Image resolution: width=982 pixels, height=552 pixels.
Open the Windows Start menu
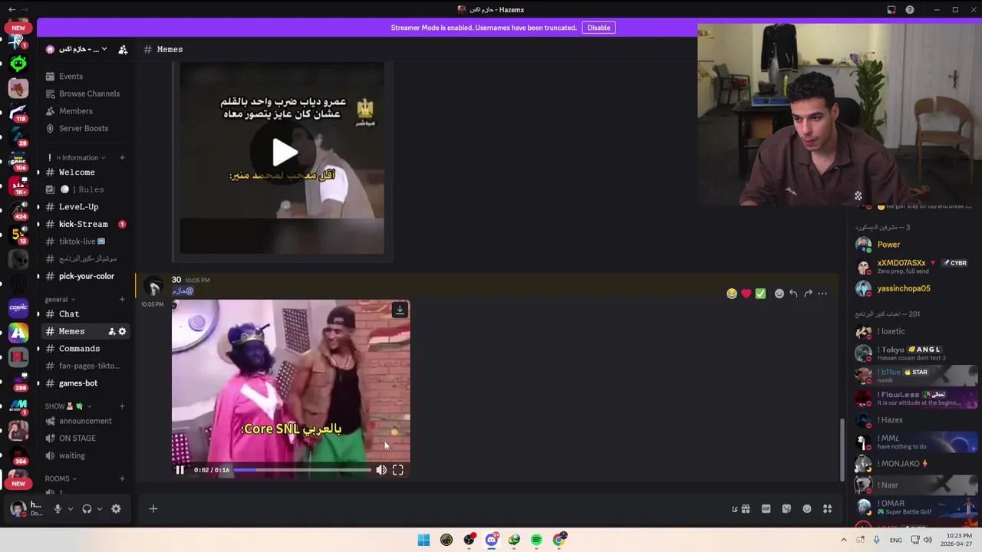[423, 540]
